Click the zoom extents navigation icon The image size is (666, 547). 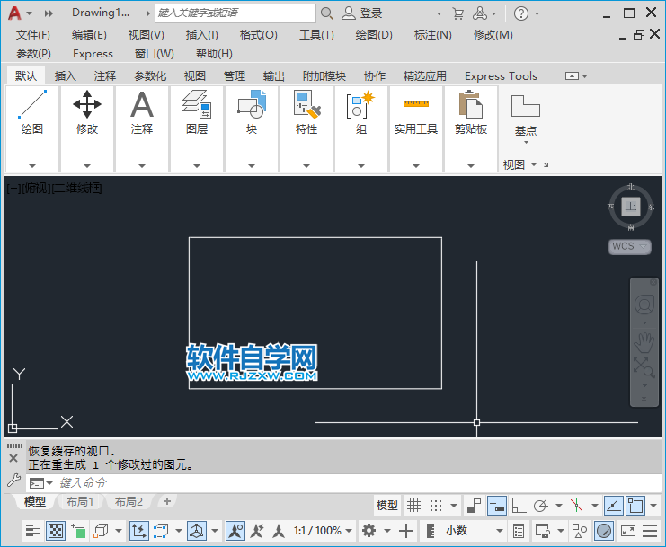[644, 367]
